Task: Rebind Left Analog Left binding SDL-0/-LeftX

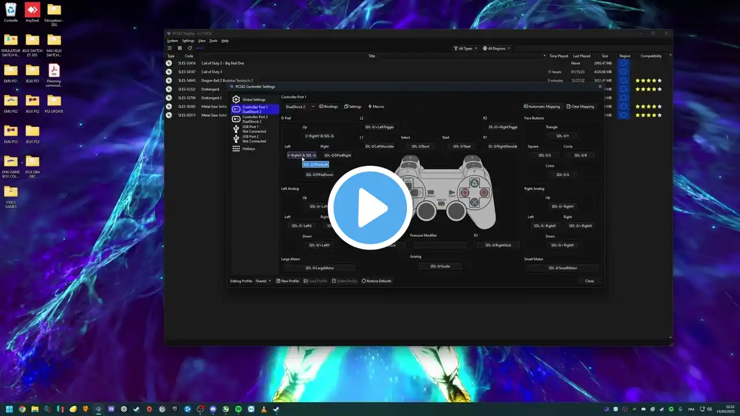Action: (302, 226)
